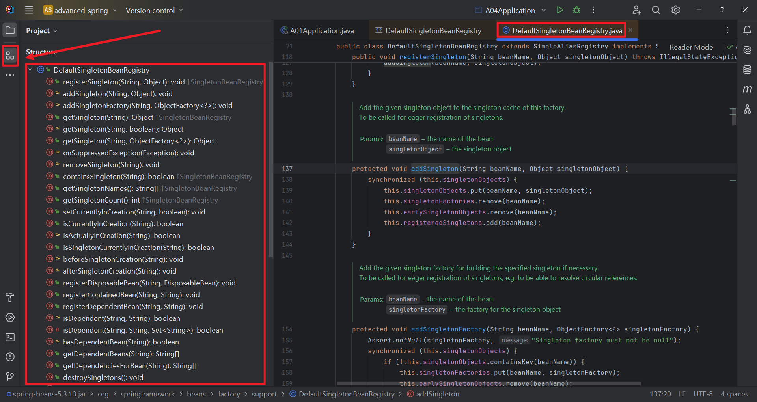Open the Git tool window
Screen dimensions: 757x402
click(x=10, y=376)
